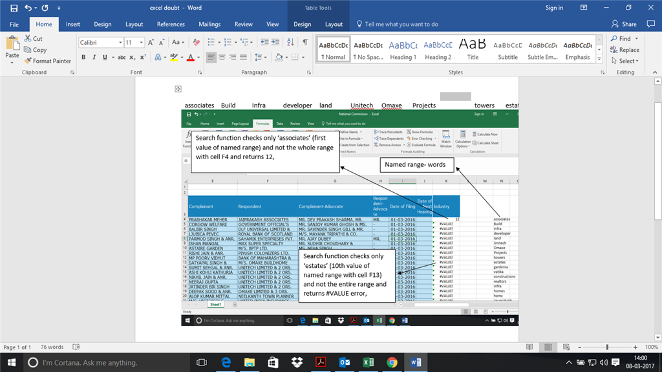Open Chrome from the taskbar
Viewport: 662px width, 372px height.
click(x=392, y=362)
